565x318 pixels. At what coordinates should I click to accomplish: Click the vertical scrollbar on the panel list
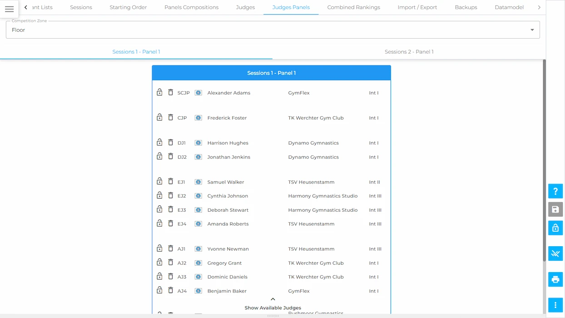pos(544,160)
